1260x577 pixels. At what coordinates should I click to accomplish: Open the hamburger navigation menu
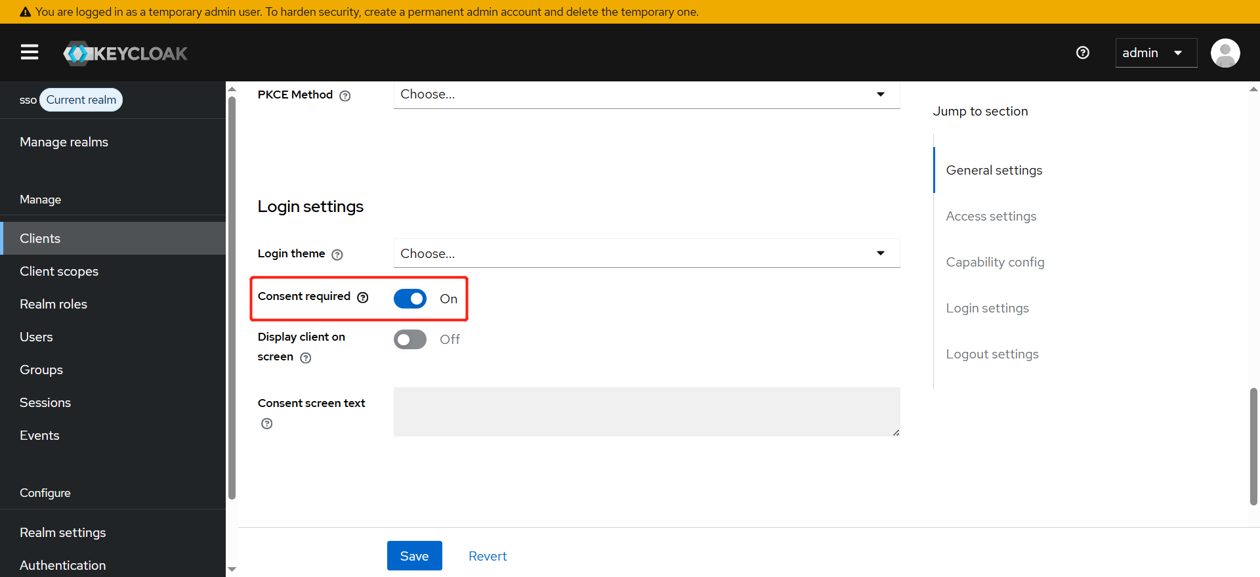30,53
